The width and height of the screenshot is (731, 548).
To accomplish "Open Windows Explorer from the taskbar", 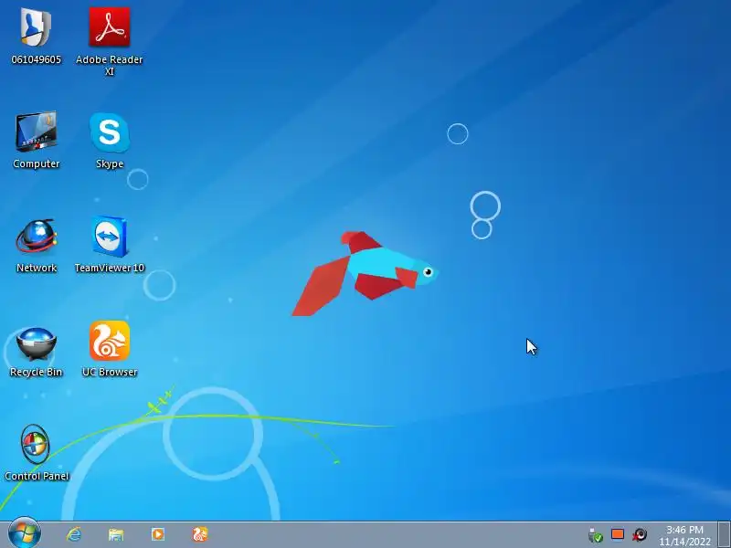I will tap(116, 534).
